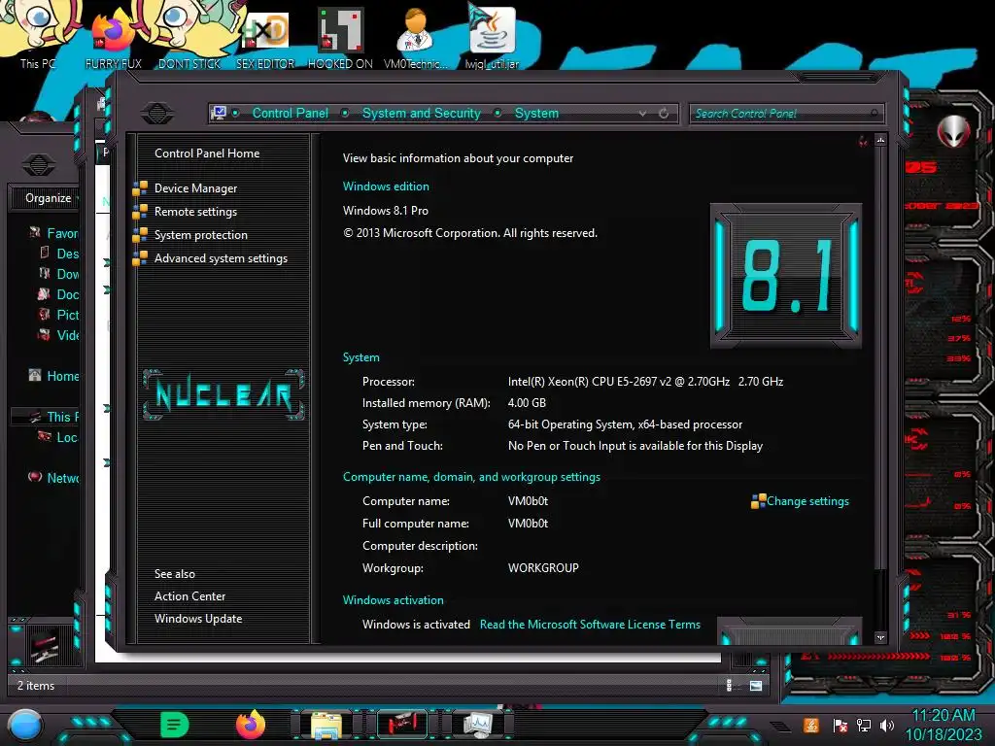Screen dimensions: 995x746
Task: Select Documents in Explorer navigation pane
Action: click(x=67, y=294)
